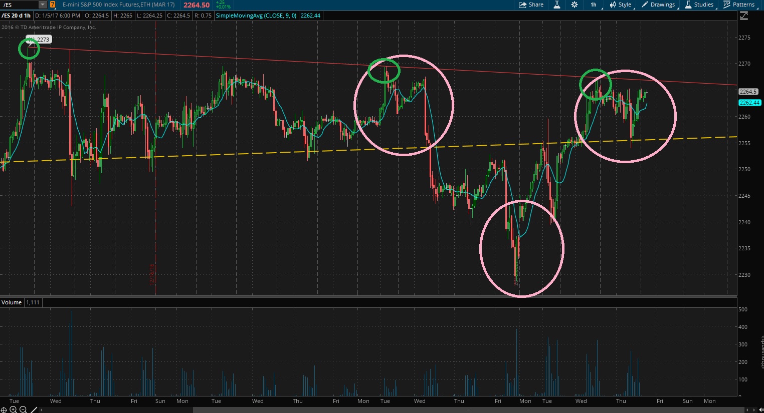Click the /ES symbol input field
The image size is (764, 413).
click(x=19, y=5)
